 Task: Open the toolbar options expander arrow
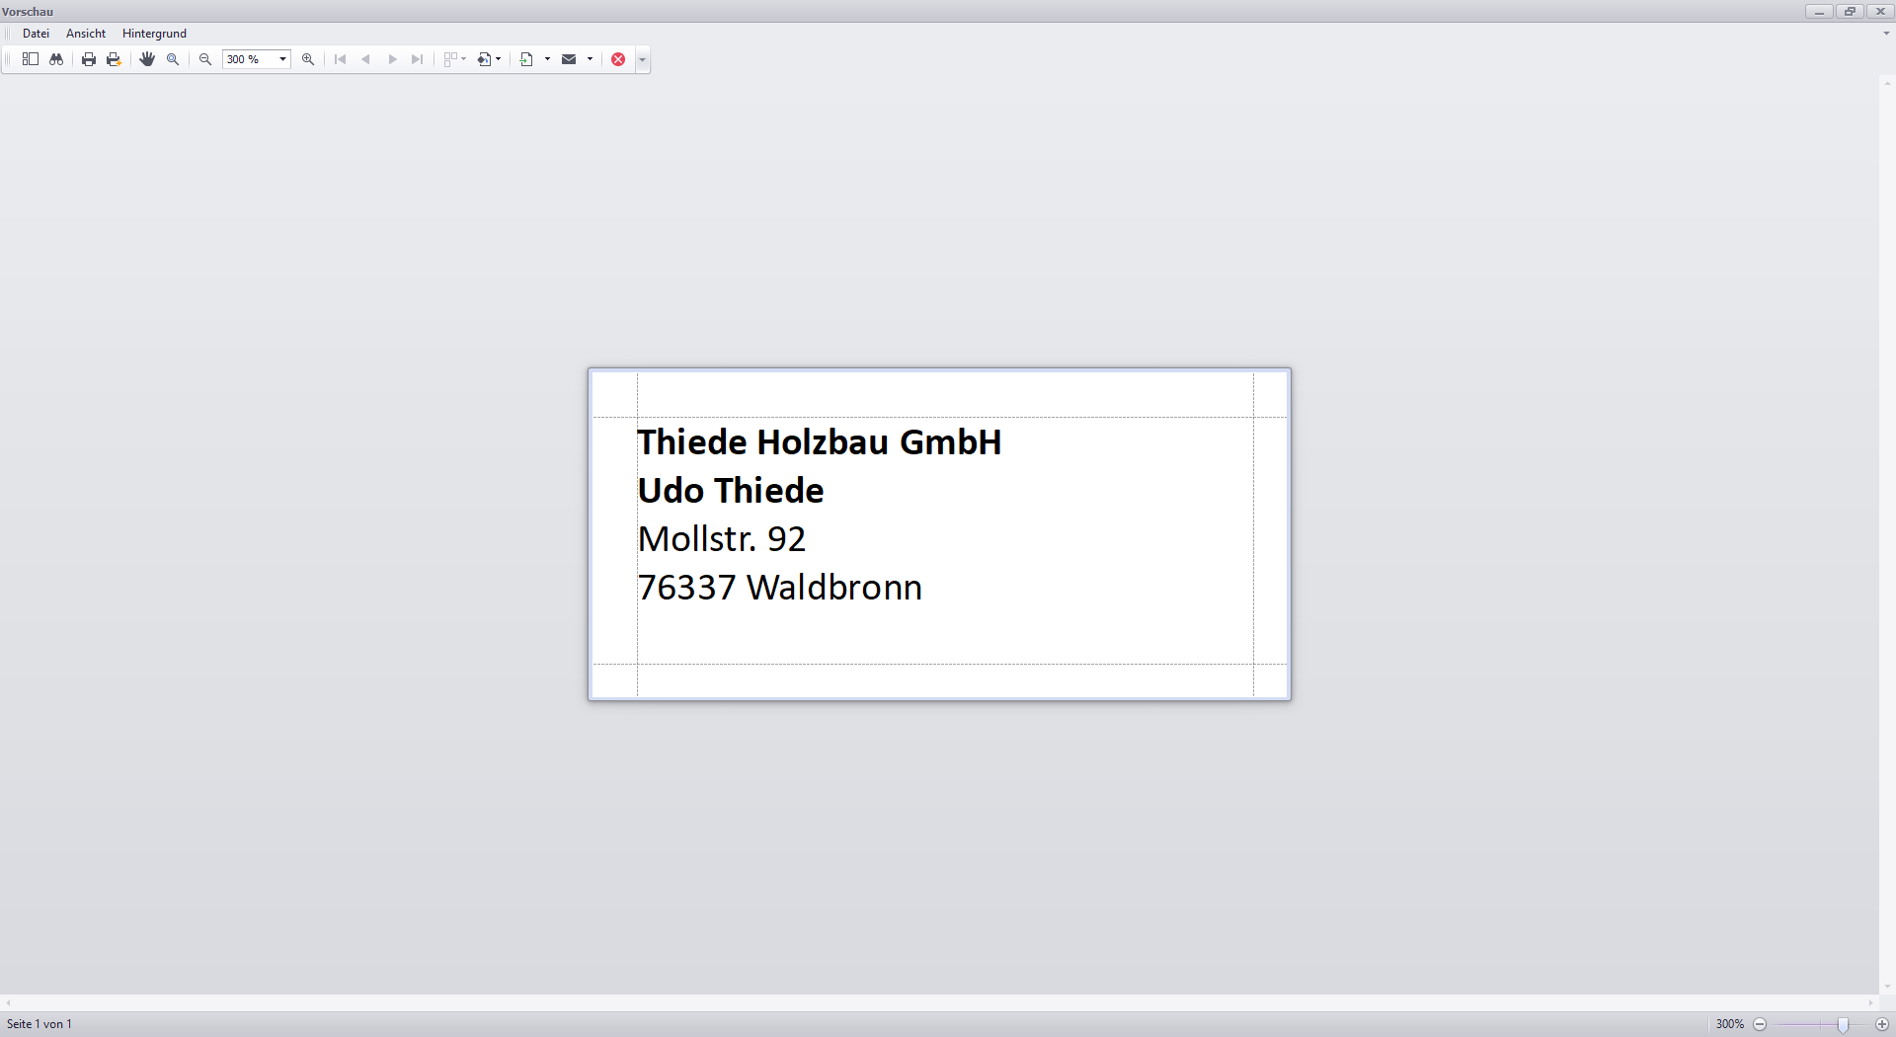(643, 60)
